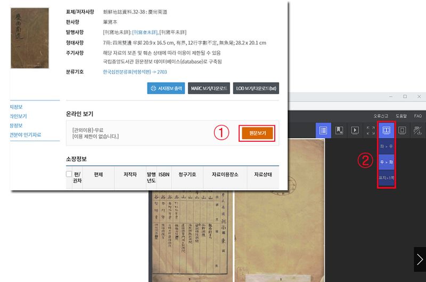The height and width of the screenshot is (282, 426).
Task: Choose 좌 > 우 page direction option
Action: click(387, 146)
